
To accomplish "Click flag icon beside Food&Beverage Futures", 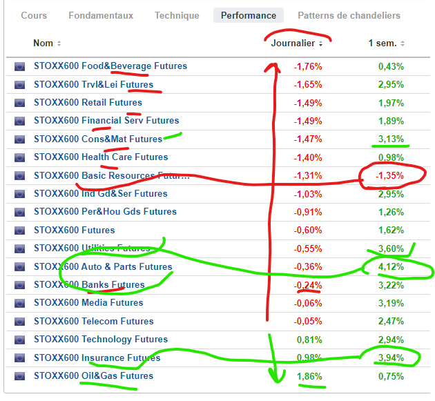I will [19, 66].
